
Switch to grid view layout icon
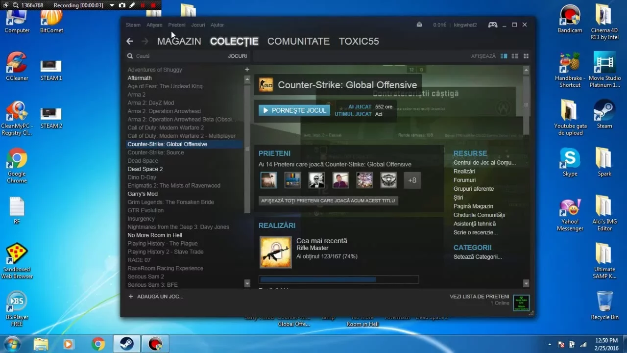pos(526,56)
